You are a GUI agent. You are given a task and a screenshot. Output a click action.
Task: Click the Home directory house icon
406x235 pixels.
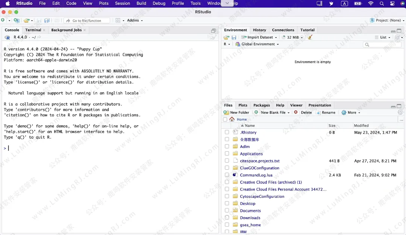pos(232,119)
